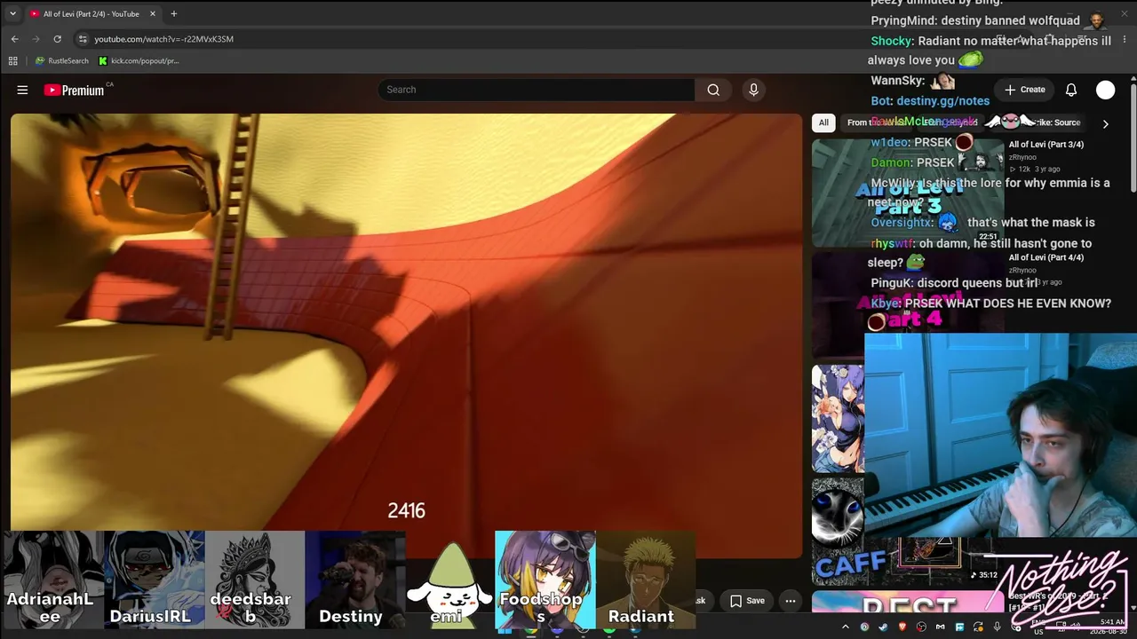Select deedsbarb voice participant card
Screen dimensions: 1137x639
point(255,580)
